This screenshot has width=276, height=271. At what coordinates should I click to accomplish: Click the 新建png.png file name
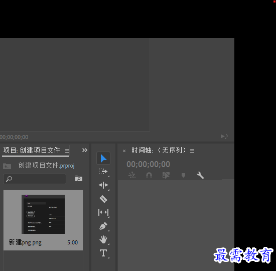pyautogui.click(x=25, y=242)
